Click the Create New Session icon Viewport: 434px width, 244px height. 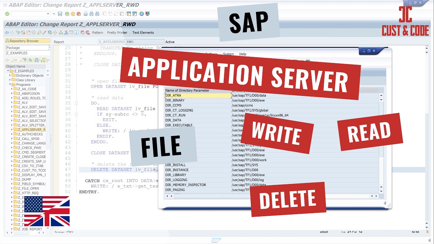coord(129,14)
